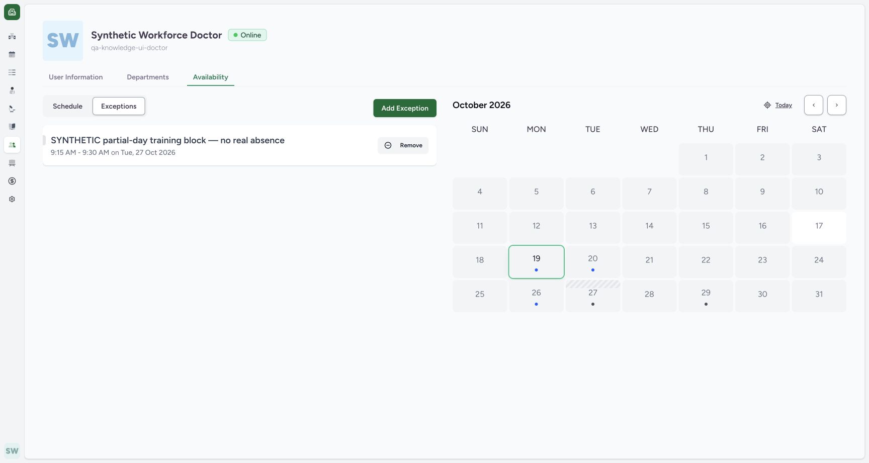The height and width of the screenshot is (463, 869).
Task: Switch to the Departments tab
Action: 148,77
